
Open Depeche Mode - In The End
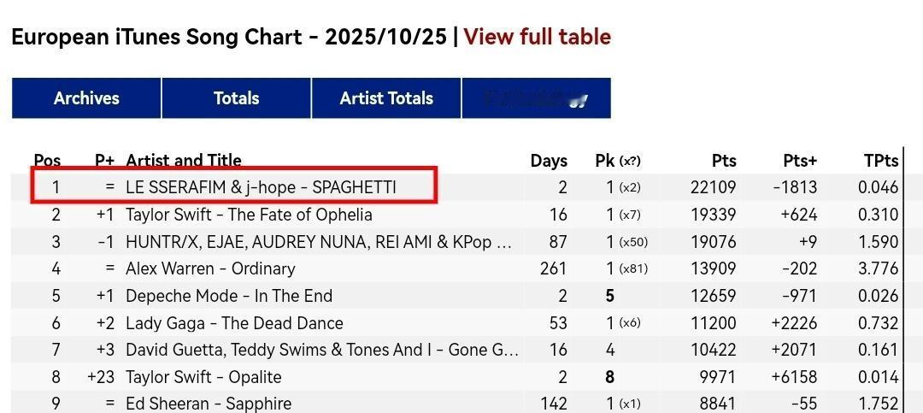click(x=229, y=296)
